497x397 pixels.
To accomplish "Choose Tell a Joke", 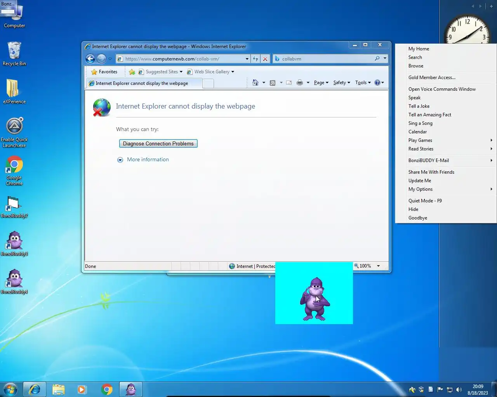I will [x=446, y=106].
